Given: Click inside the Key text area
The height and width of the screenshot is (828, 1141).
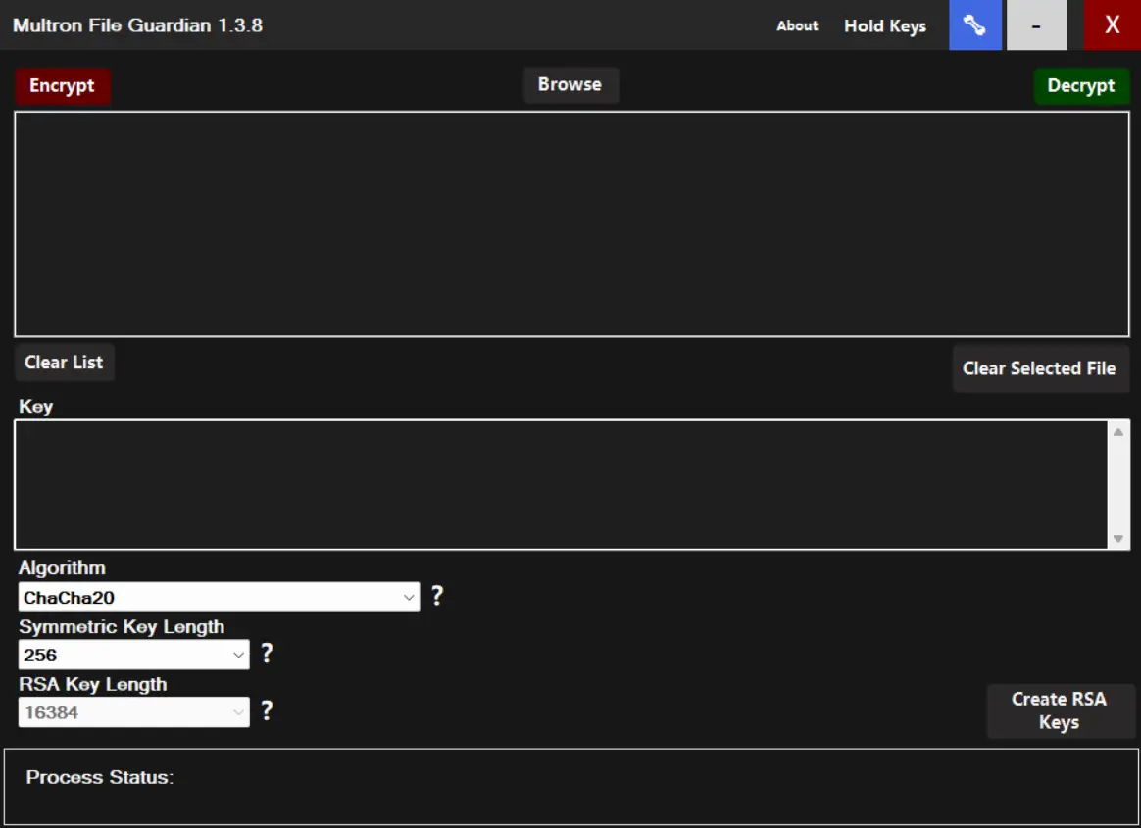Looking at the screenshot, I should coord(561,485).
